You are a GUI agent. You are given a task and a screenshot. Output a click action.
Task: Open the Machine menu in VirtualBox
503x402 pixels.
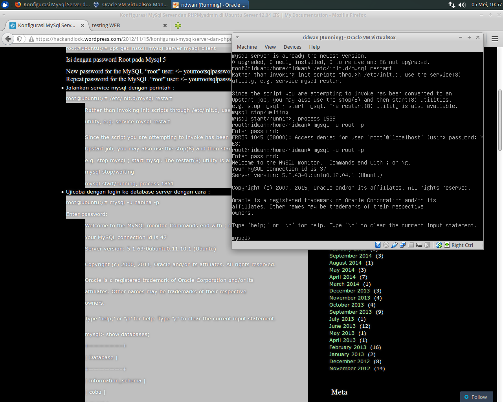pos(247,47)
